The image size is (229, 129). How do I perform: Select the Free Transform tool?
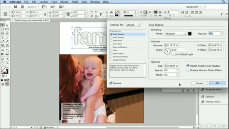point(7,50)
